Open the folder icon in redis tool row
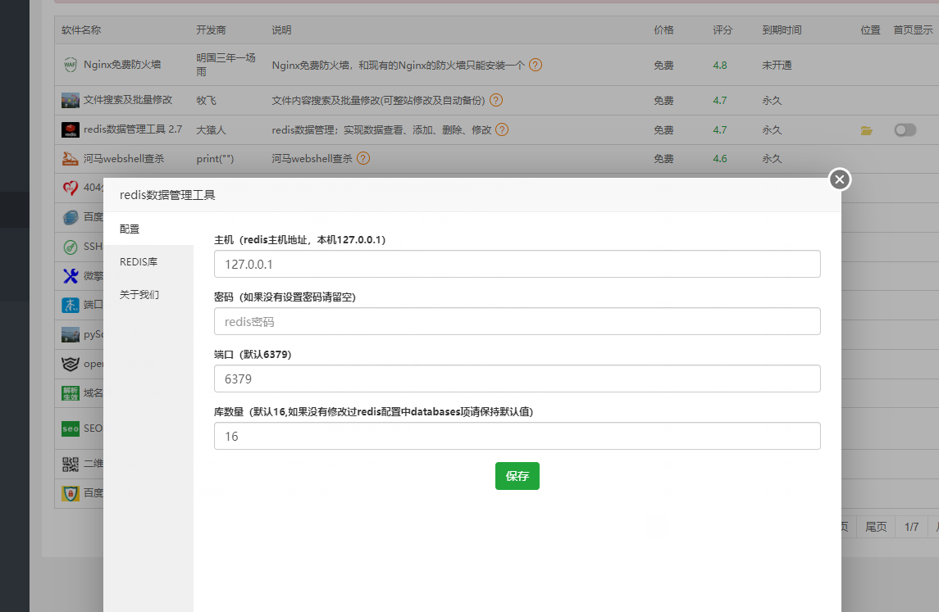939x612 pixels. click(866, 129)
